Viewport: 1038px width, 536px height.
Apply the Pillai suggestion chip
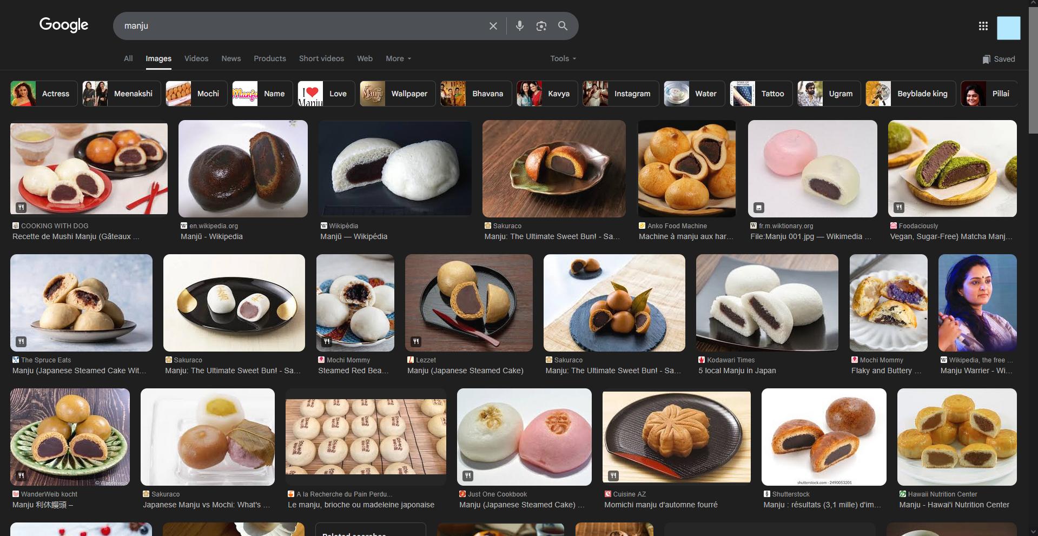tap(989, 94)
